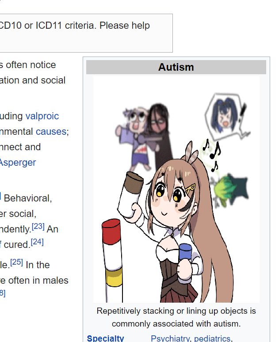Follow the causes link

tap(51, 132)
